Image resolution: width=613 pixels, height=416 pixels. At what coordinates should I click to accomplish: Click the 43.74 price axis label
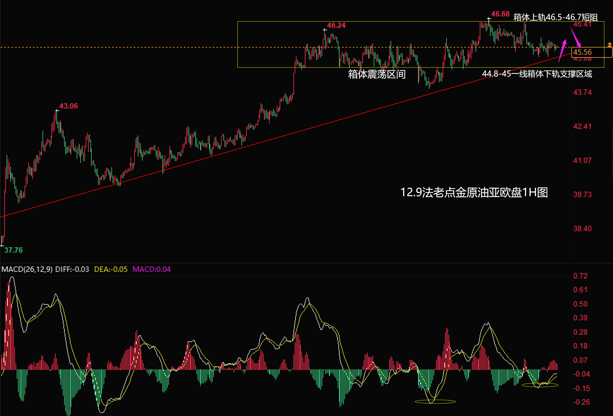[582, 92]
